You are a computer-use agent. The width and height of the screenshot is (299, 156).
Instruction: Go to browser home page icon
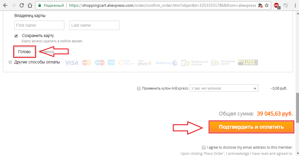point(30,5)
